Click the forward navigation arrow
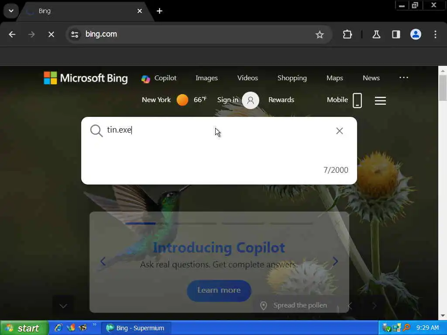Image resolution: width=447 pixels, height=335 pixels. pyautogui.click(x=31, y=34)
